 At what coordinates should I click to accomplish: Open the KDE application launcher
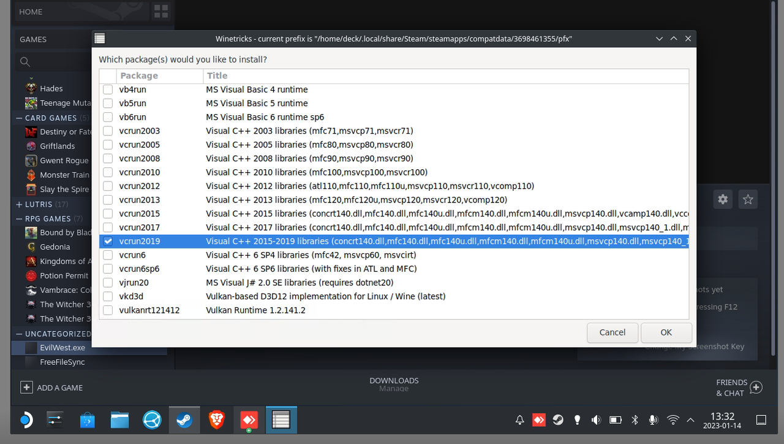tap(25, 420)
